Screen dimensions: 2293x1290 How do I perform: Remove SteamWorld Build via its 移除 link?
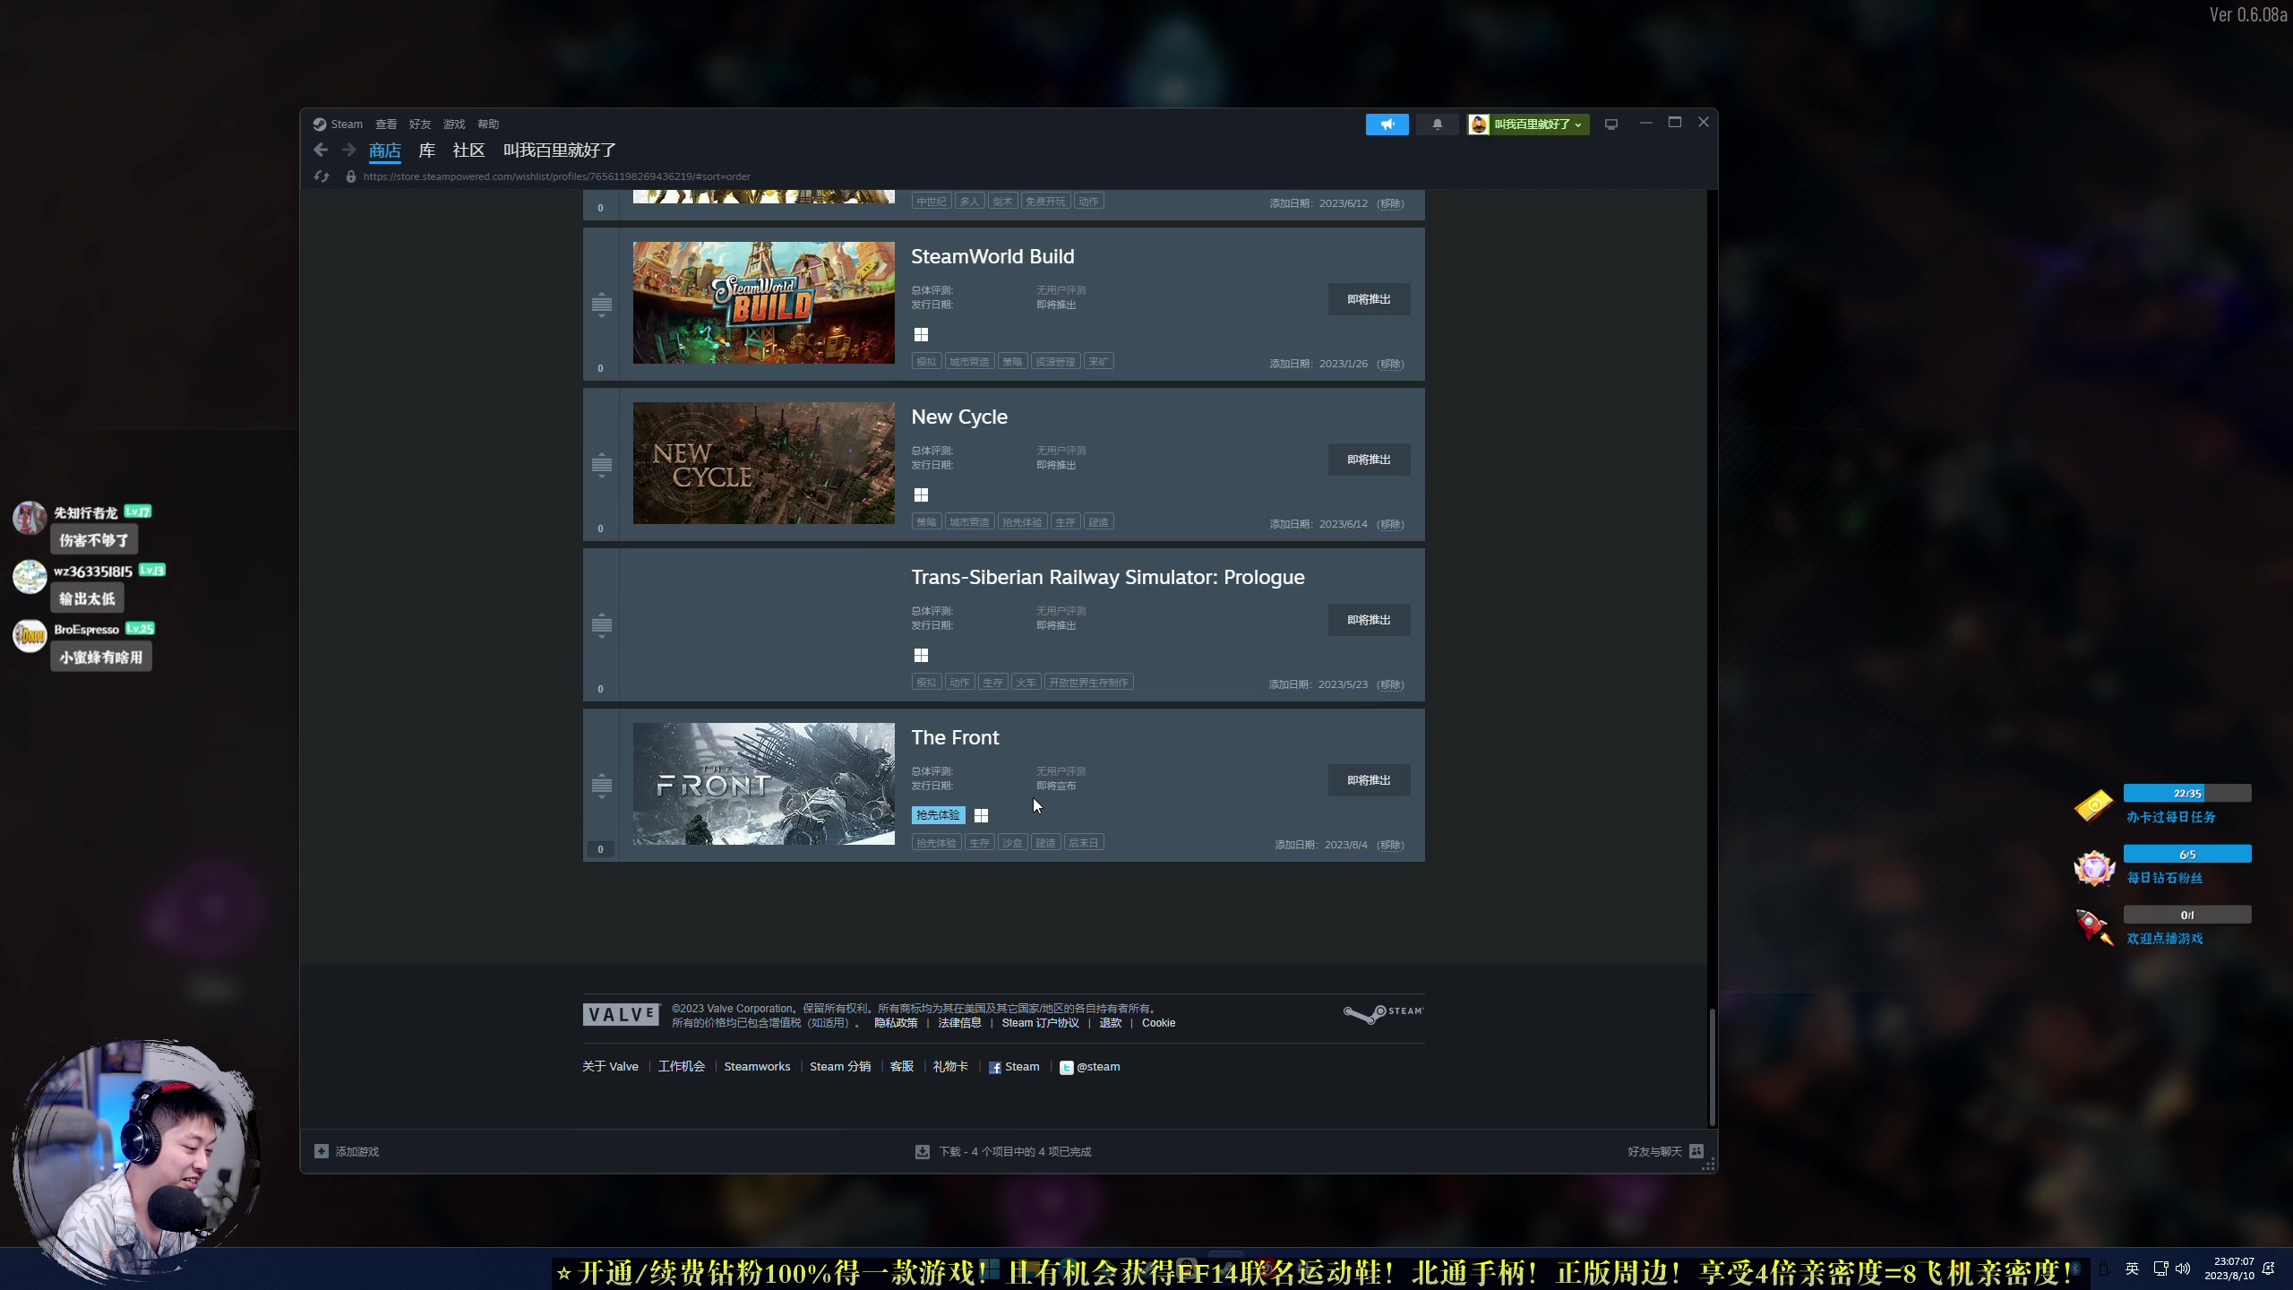1390,364
